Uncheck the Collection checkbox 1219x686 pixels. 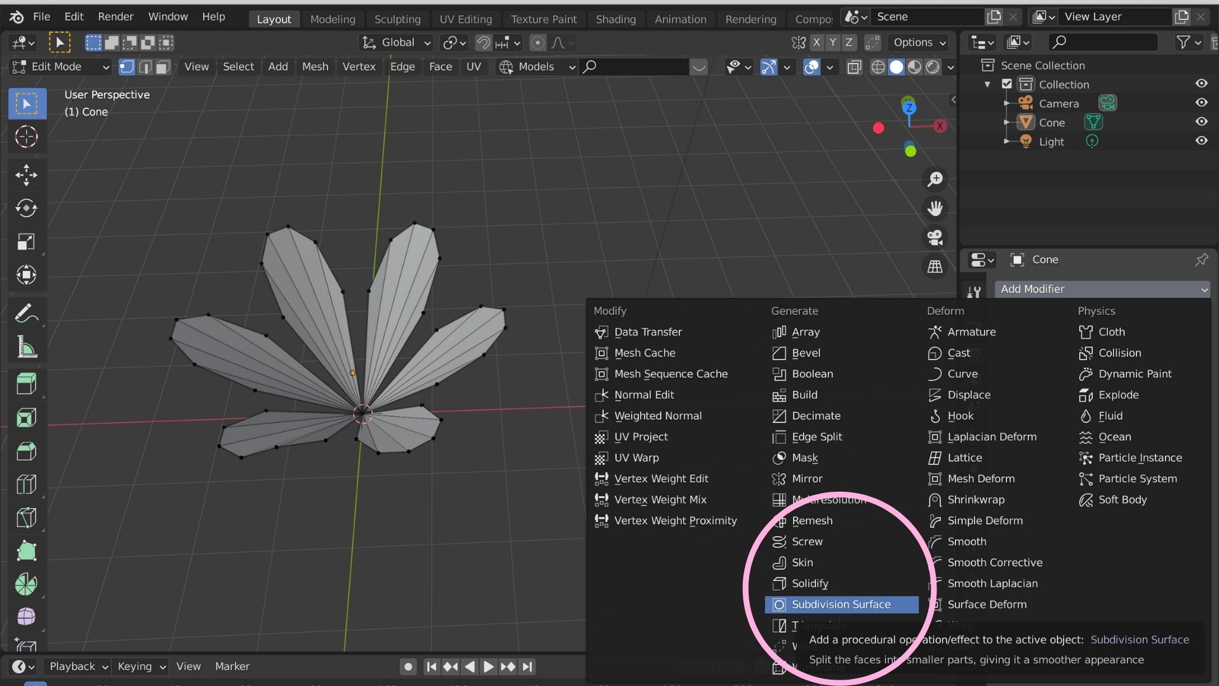tap(1006, 83)
